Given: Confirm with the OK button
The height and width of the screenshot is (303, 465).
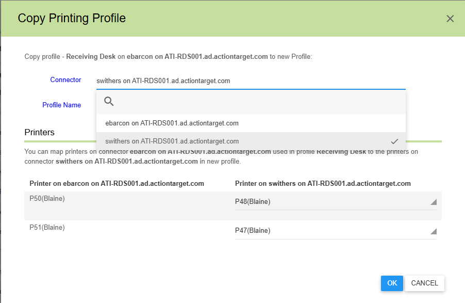Looking at the screenshot, I should pyautogui.click(x=392, y=283).
